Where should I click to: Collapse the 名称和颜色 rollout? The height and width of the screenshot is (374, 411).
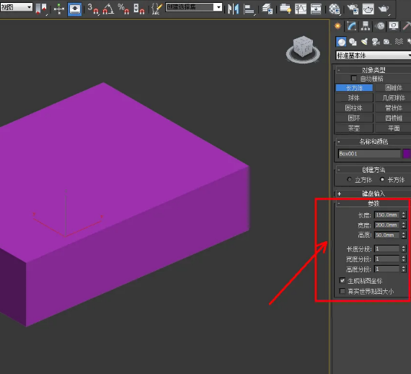(374, 142)
